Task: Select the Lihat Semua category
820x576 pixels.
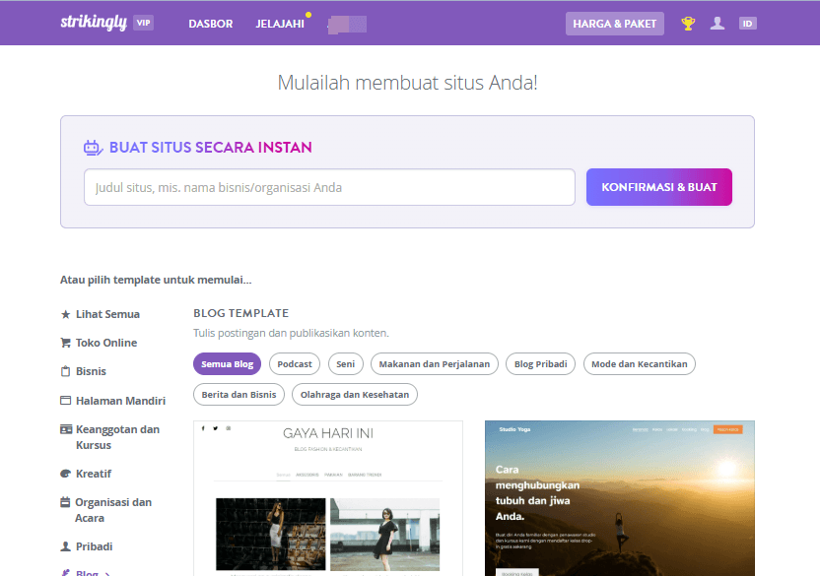Action: 107,314
